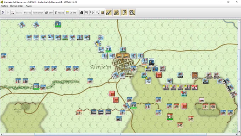Viewport: 241px width, 136px height.
Task: Click the VASSAL window title bar icon
Action: point(2,2)
